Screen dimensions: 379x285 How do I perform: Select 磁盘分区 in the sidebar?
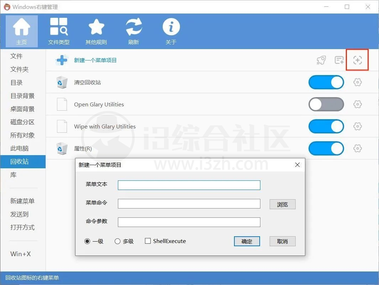(x=22, y=122)
